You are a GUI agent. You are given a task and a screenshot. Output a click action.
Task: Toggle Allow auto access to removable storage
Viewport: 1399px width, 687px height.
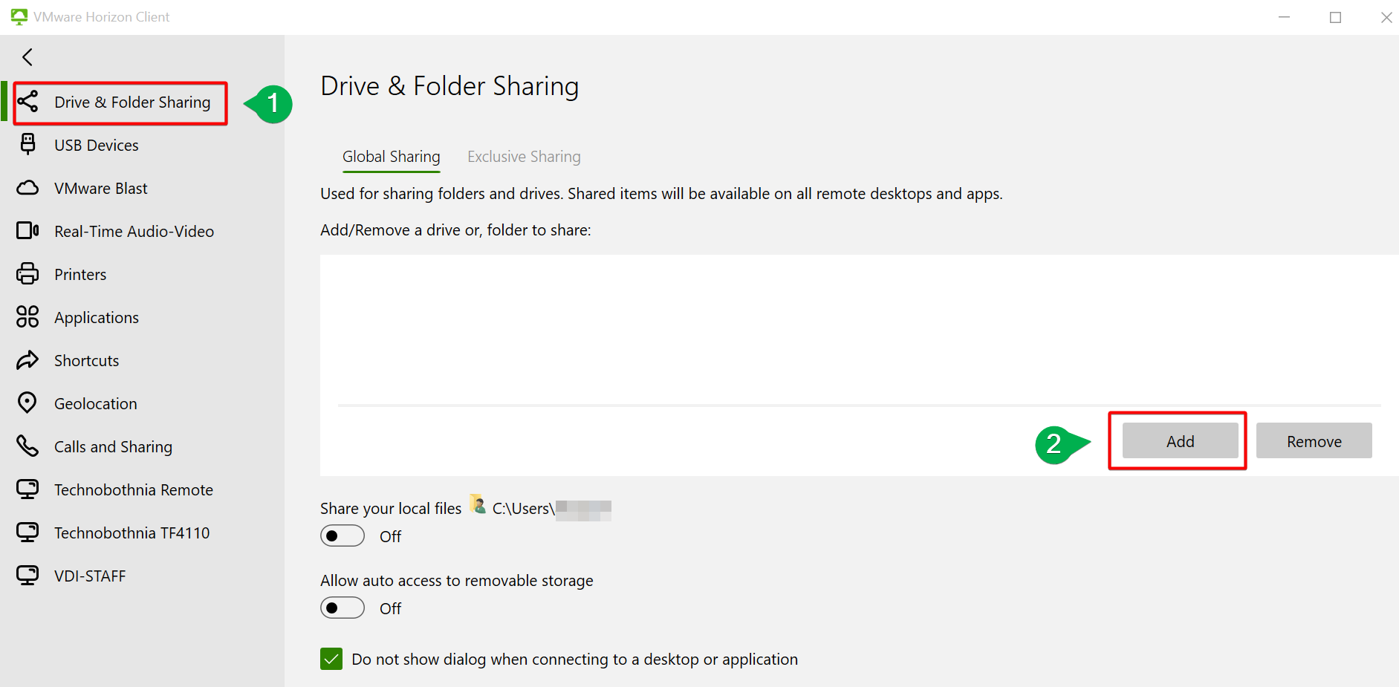(x=343, y=608)
